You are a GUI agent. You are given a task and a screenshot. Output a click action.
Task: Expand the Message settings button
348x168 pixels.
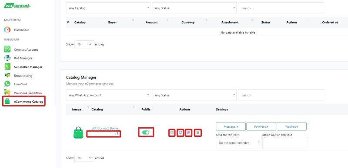pos(231,126)
